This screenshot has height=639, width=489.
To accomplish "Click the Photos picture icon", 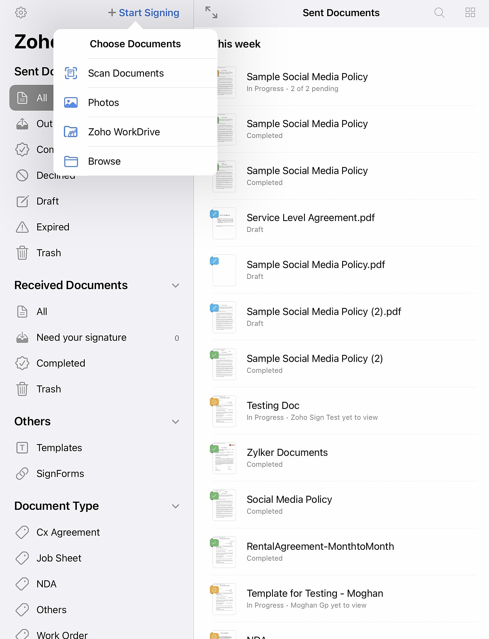I will pyautogui.click(x=71, y=102).
